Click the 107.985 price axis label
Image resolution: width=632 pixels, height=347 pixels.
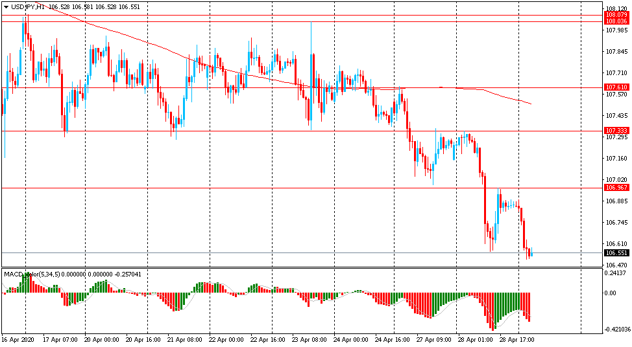click(616, 30)
